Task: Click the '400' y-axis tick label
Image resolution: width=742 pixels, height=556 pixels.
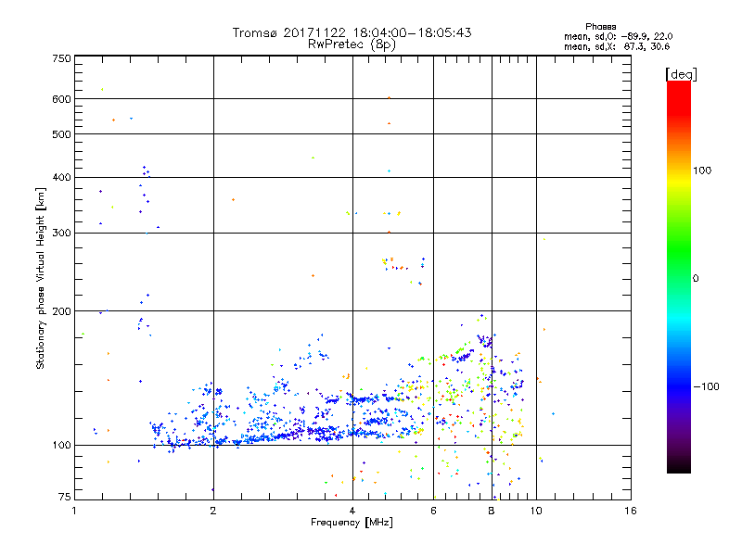Action: coord(61,177)
